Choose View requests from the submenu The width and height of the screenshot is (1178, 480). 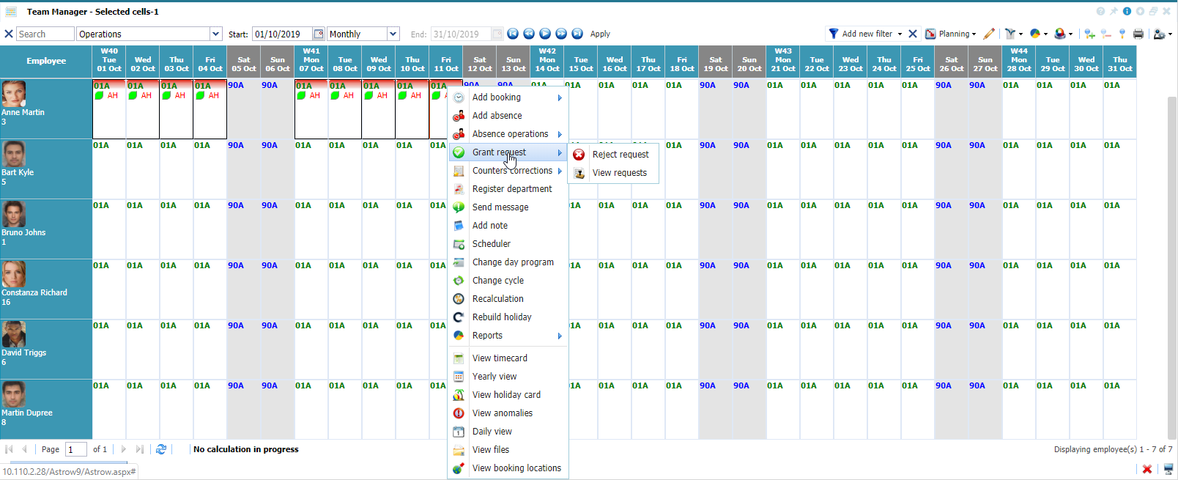click(619, 173)
